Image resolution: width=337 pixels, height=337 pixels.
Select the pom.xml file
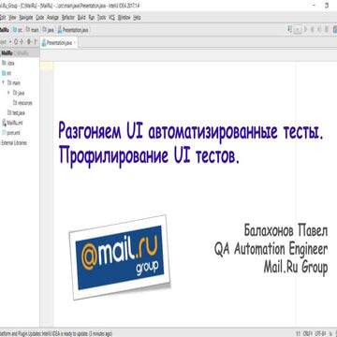10,133
